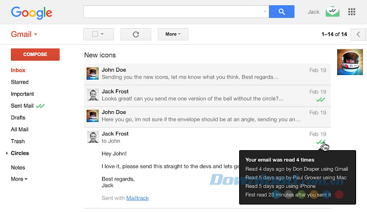Open the Gmail dropdown menu
The width and height of the screenshot is (367, 212).
[24, 34]
